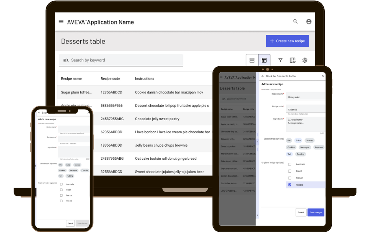Image resolution: width=370 pixels, height=233 pixels.
Task: Click the Recipe name column header on laptop
Action: (71, 79)
